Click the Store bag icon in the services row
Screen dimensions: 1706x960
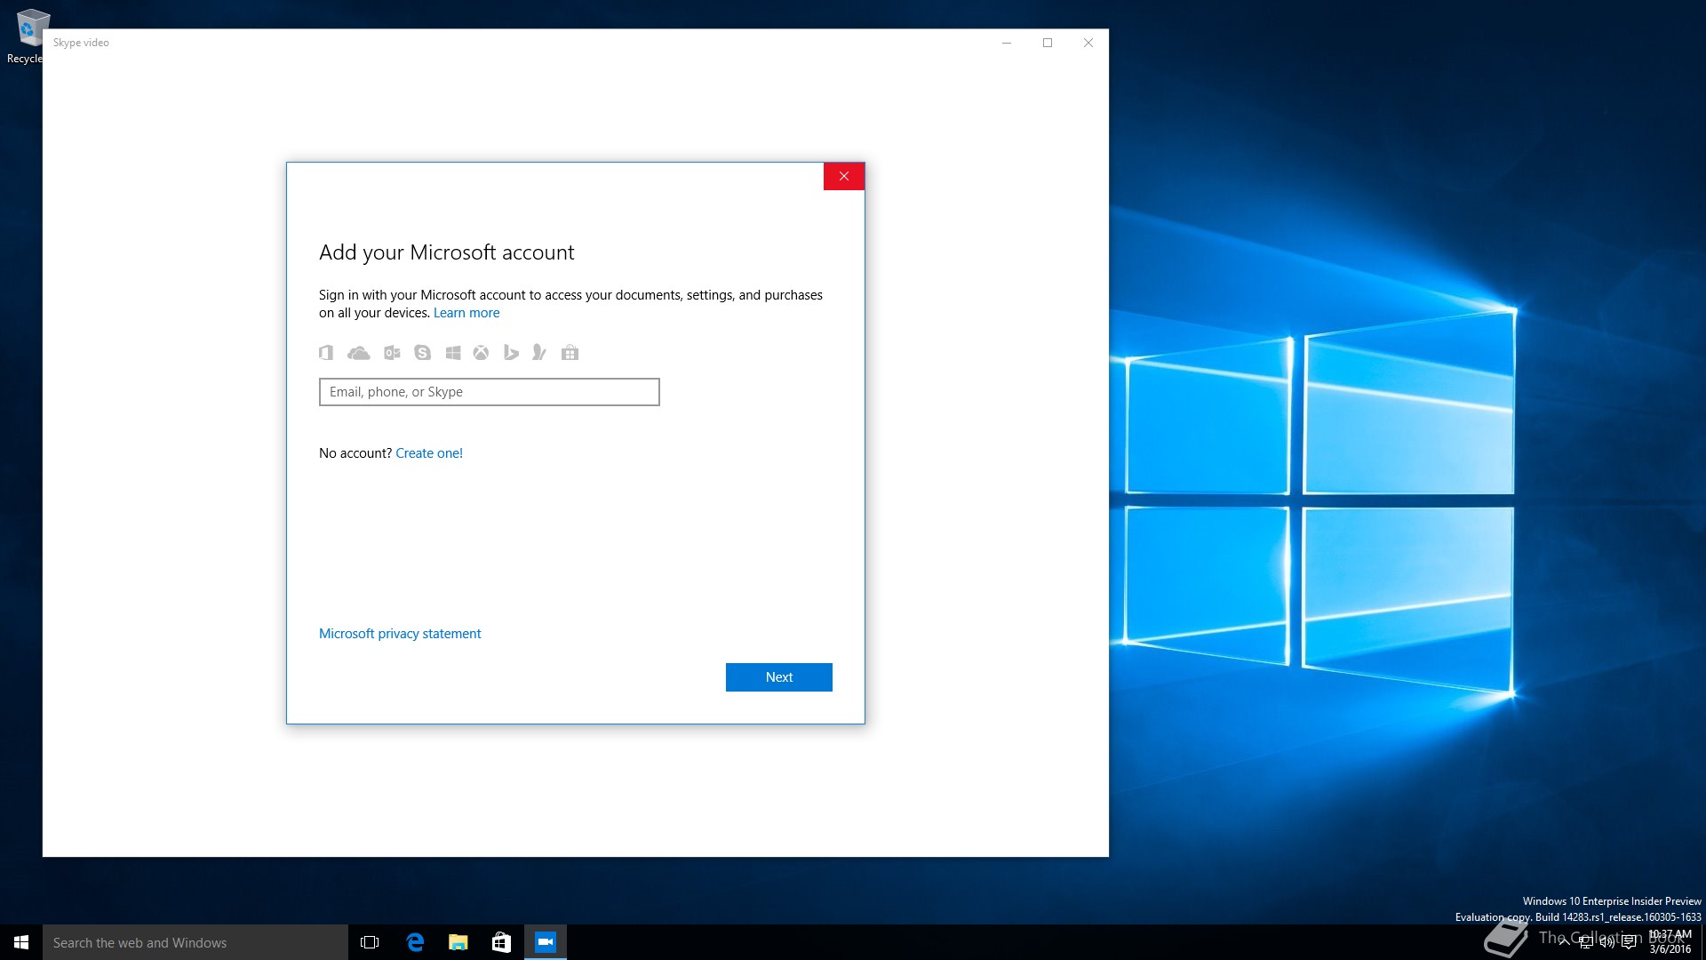[570, 353]
